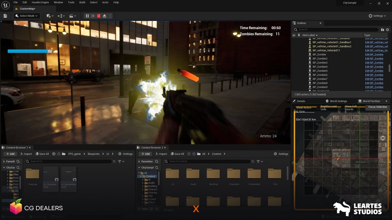Expand Favorites in Content Browser 1
The height and width of the screenshot is (220, 392).
tap(4, 162)
